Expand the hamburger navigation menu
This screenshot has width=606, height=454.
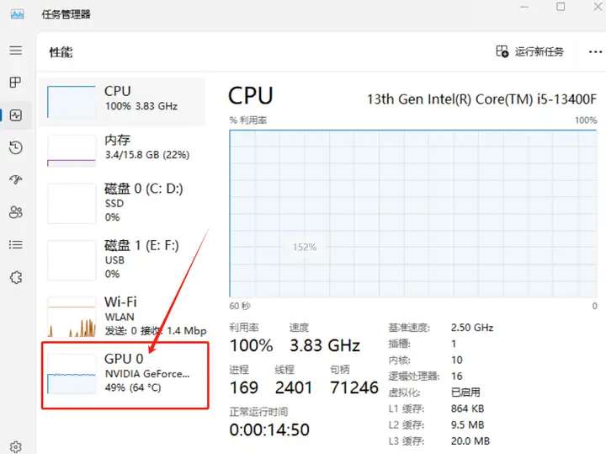(15, 51)
